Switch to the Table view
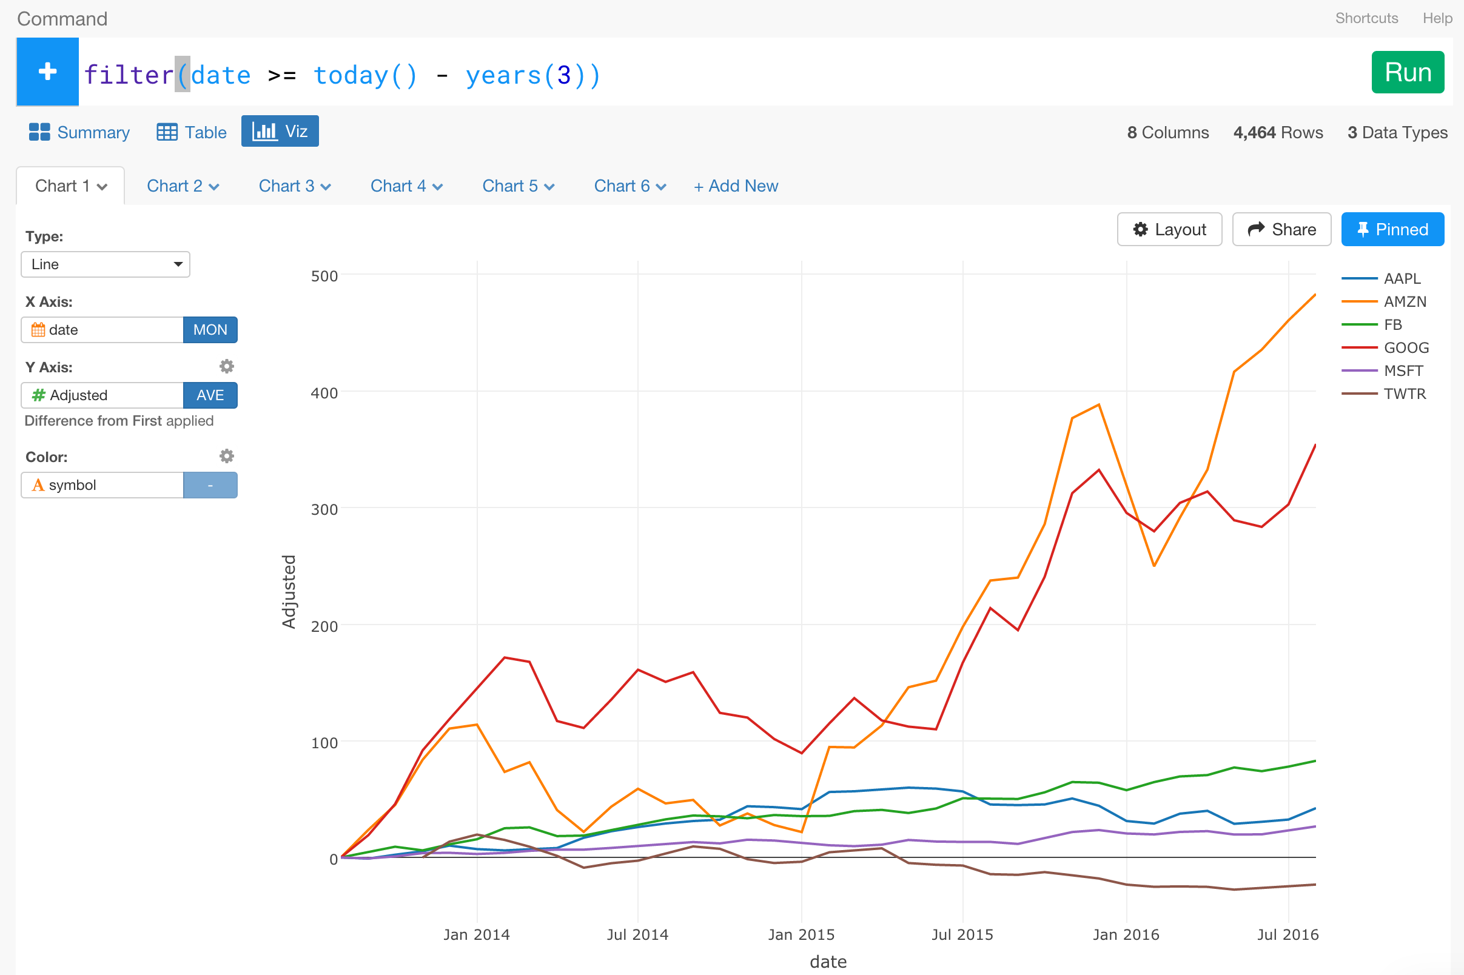This screenshot has width=1464, height=975. click(x=190, y=131)
